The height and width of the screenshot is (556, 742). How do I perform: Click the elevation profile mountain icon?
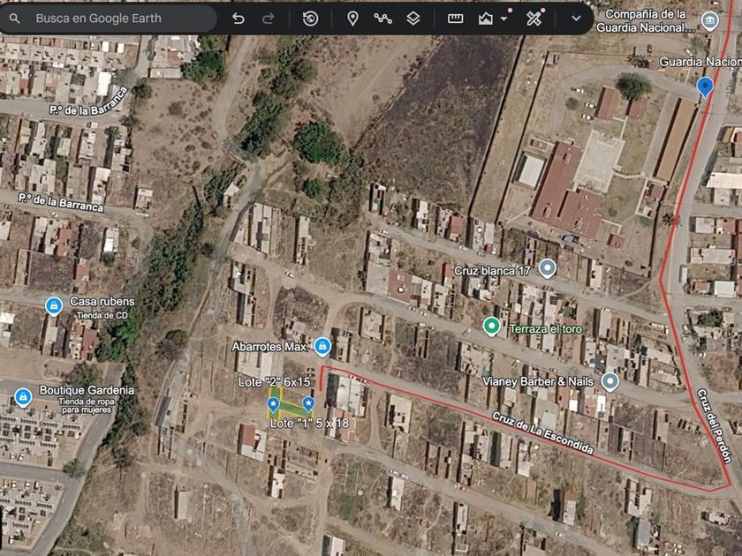[486, 19]
